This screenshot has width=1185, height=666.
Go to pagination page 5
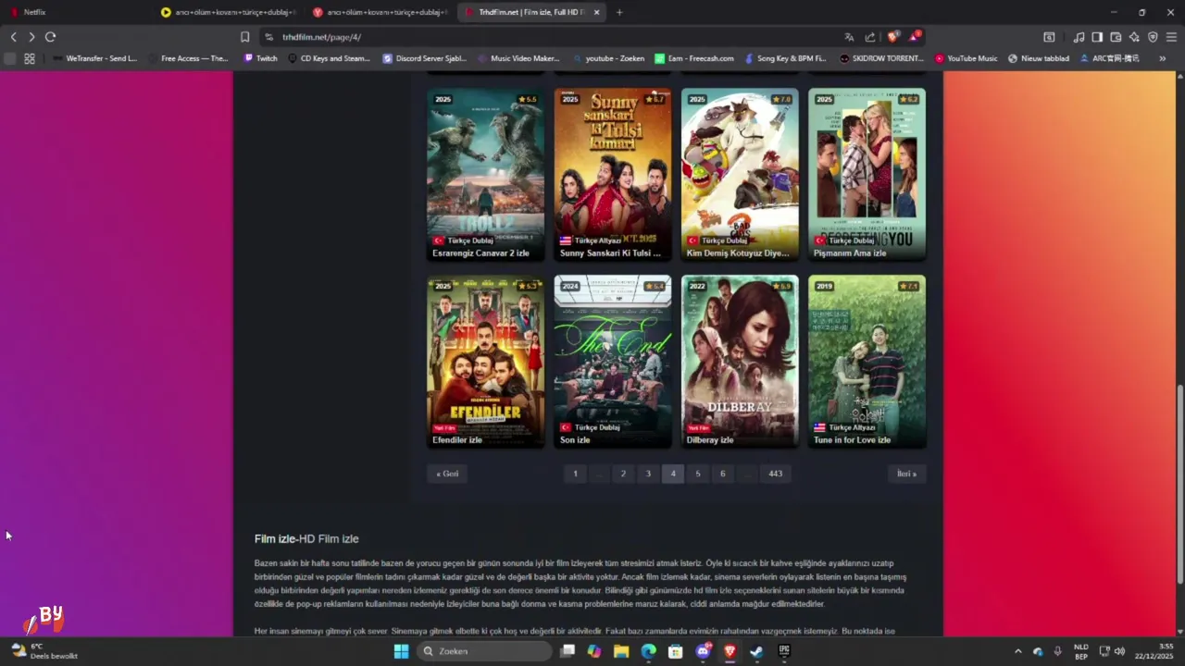[x=698, y=474]
